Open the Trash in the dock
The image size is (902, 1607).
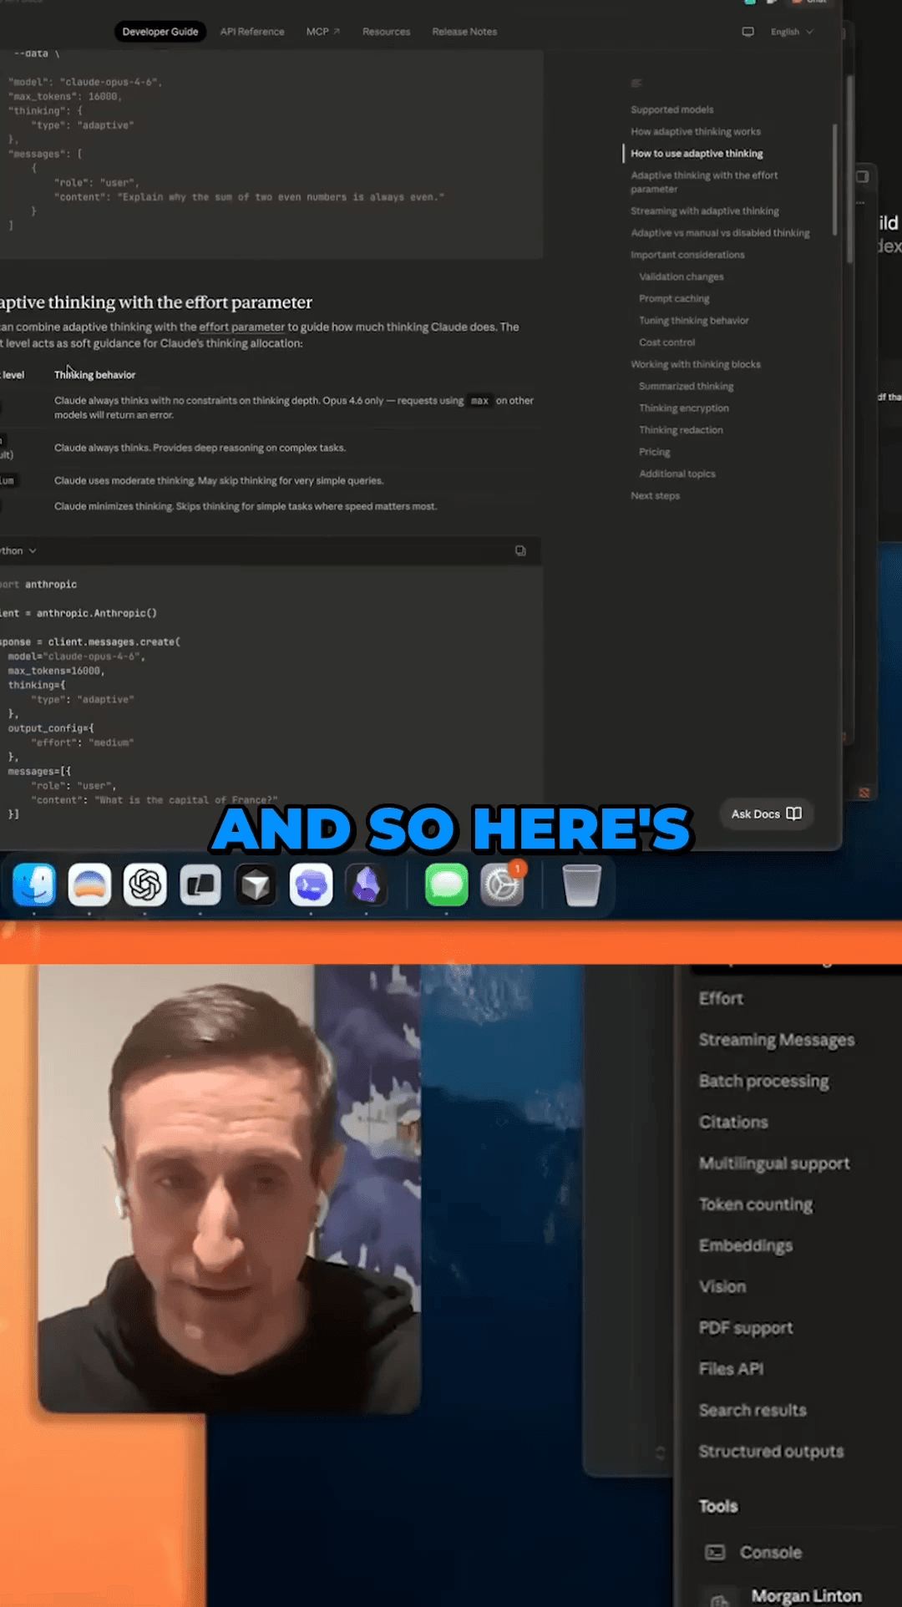click(x=582, y=885)
